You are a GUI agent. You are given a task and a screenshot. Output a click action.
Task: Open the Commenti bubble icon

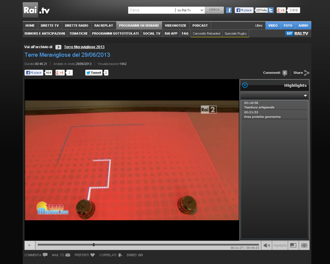(x=284, y=73)
